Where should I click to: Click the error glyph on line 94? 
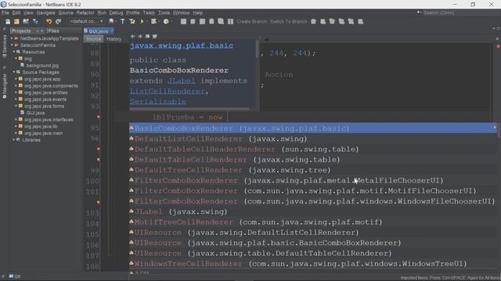coord(99,117)
